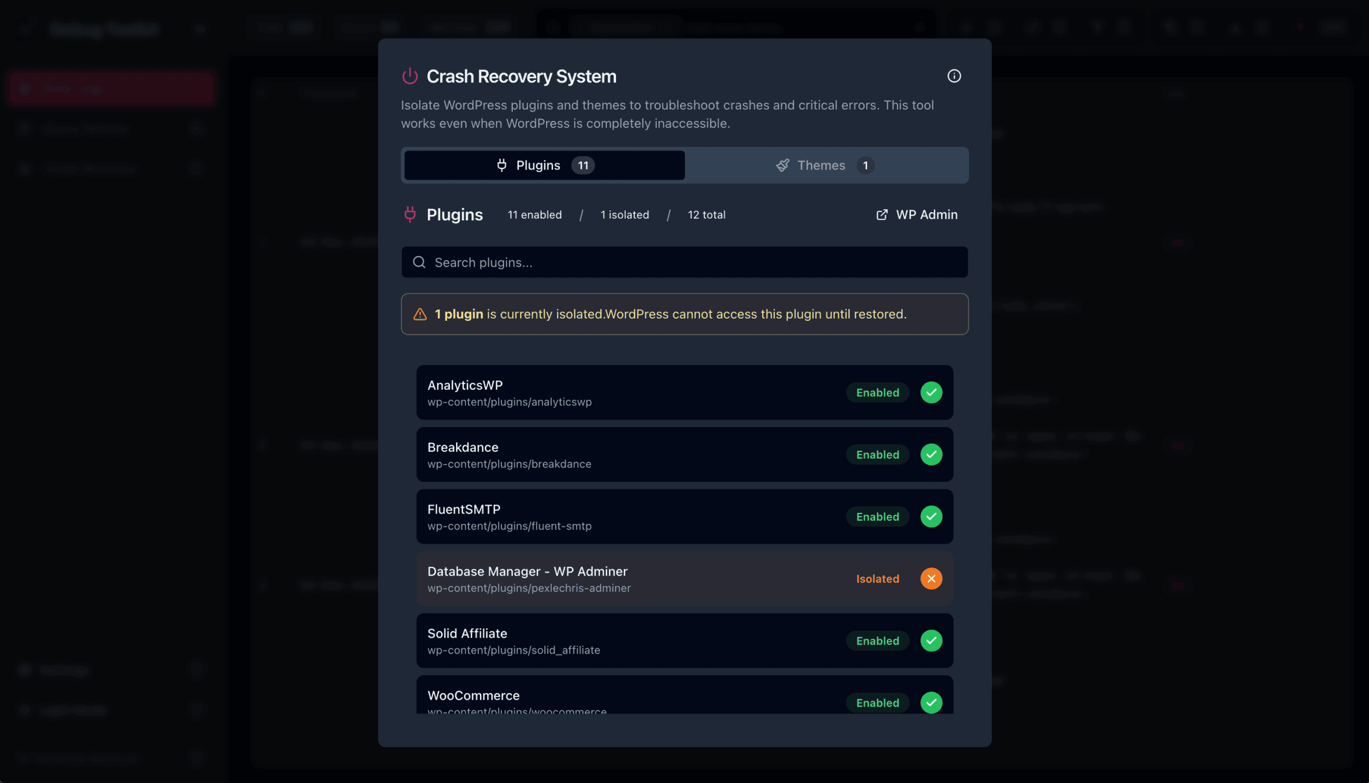Click the external link icon for WP Admin

882,215
